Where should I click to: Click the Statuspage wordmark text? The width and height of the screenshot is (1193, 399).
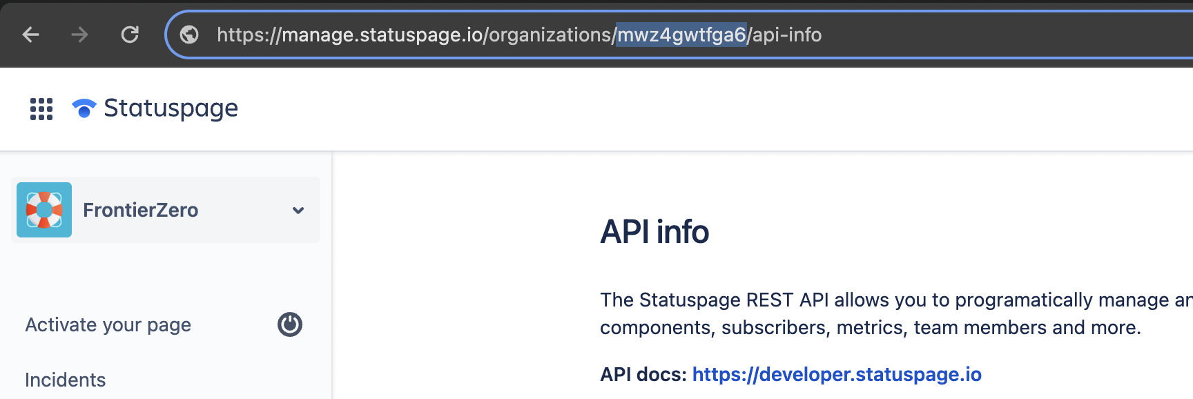click(171, 108)
